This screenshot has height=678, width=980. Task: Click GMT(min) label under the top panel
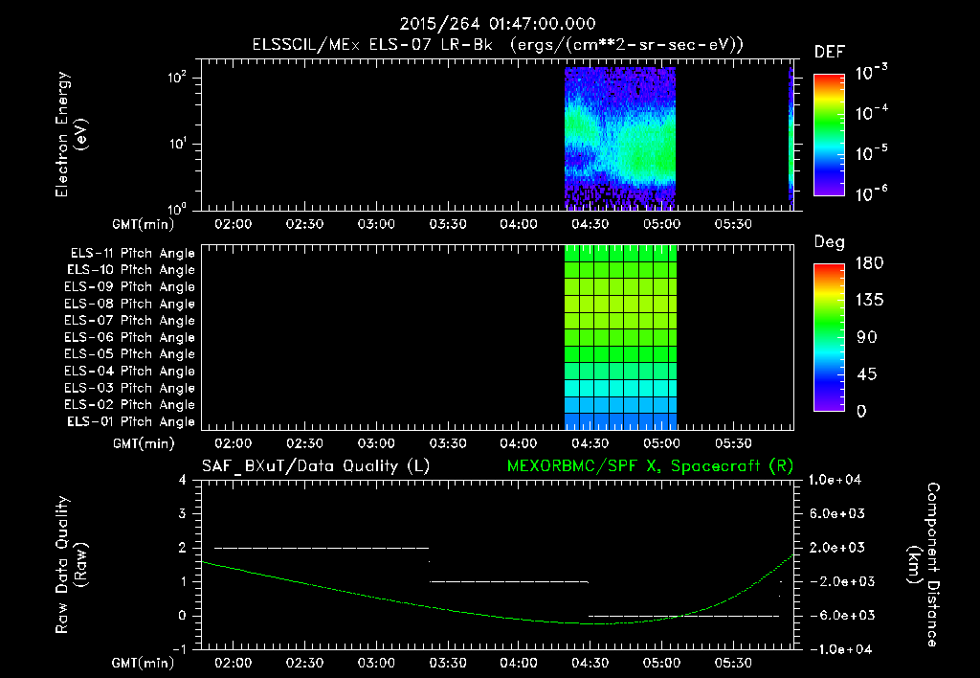(144, 224)
